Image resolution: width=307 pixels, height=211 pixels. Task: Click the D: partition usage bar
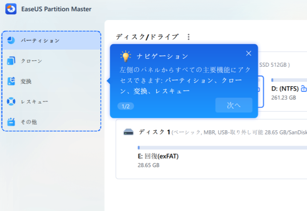(x=289, y=80)
